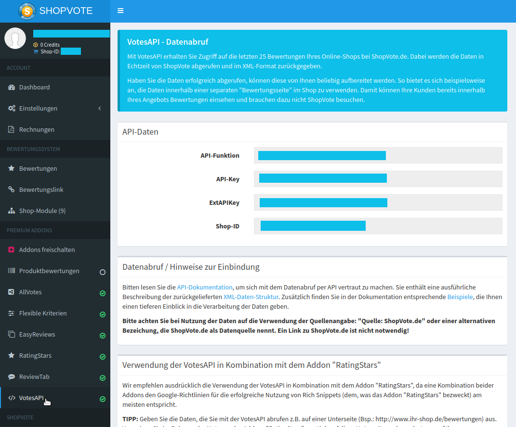Follow the XML-Daten-Struktur link

tap(251, 297)
